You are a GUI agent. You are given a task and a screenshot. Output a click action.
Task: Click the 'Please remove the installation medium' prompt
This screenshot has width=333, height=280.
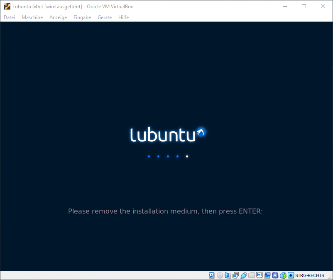click(x=165, y=211)
